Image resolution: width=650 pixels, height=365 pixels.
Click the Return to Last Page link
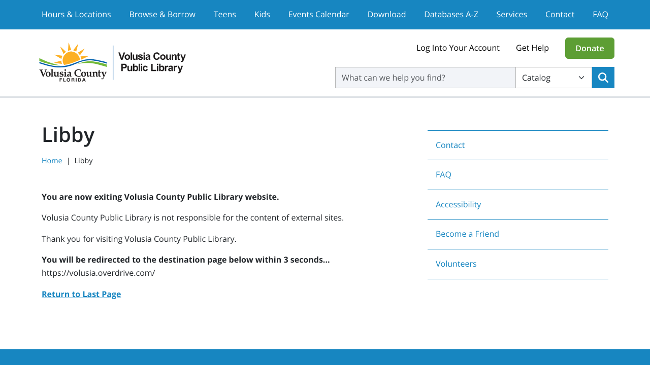pos(81,294)
